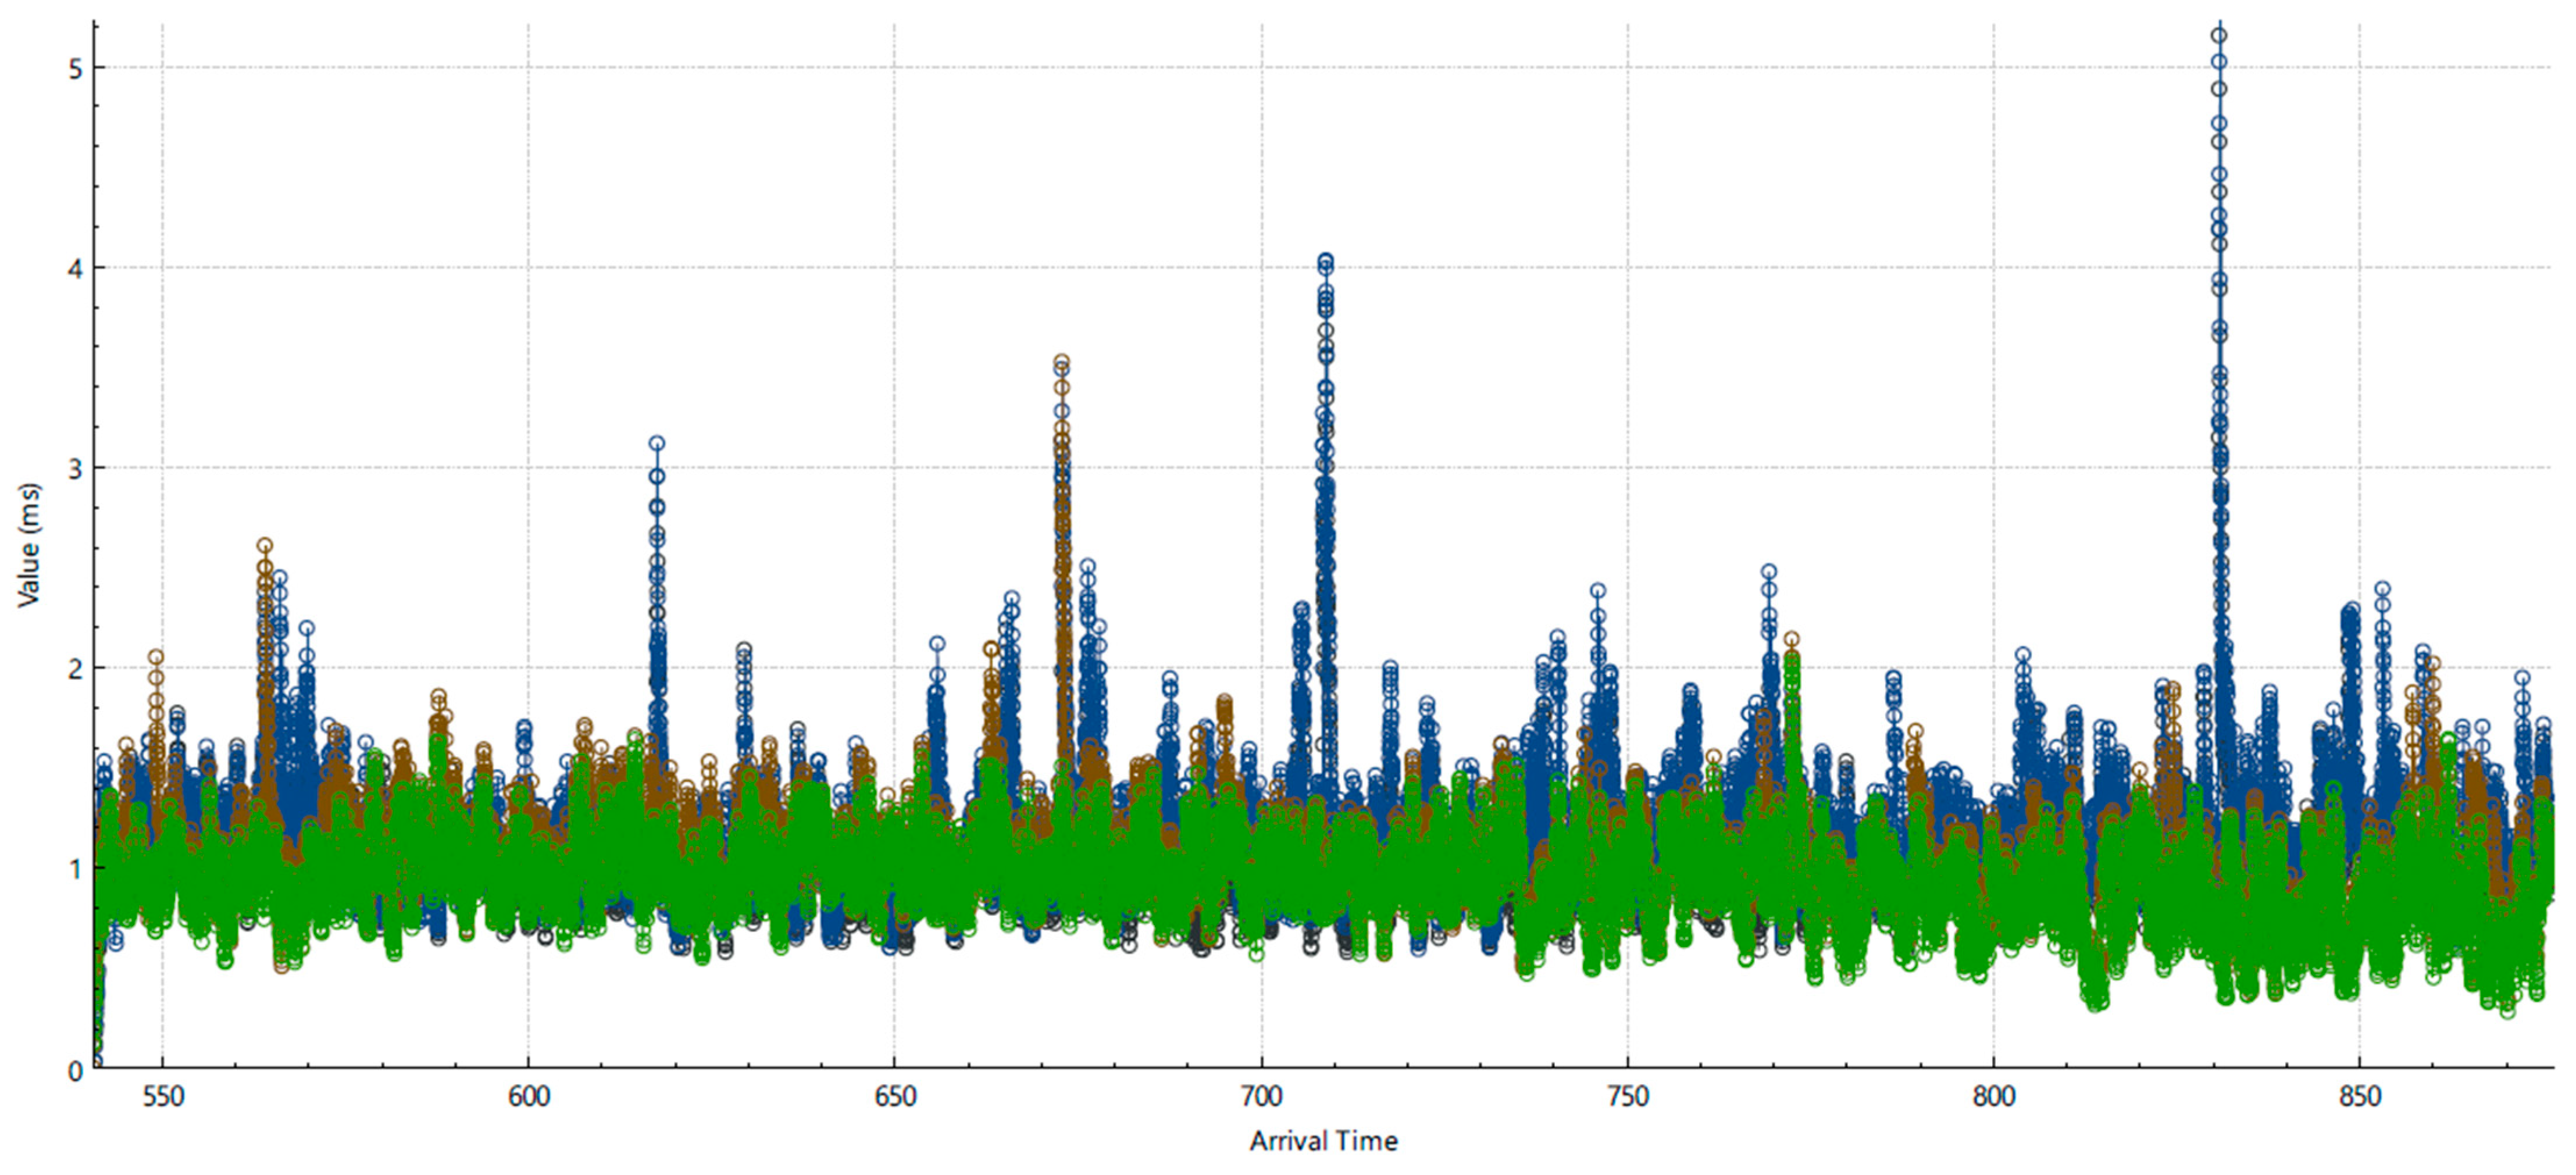
Task: Click the tallest blue spike near 830
Action: (2219, 36)
